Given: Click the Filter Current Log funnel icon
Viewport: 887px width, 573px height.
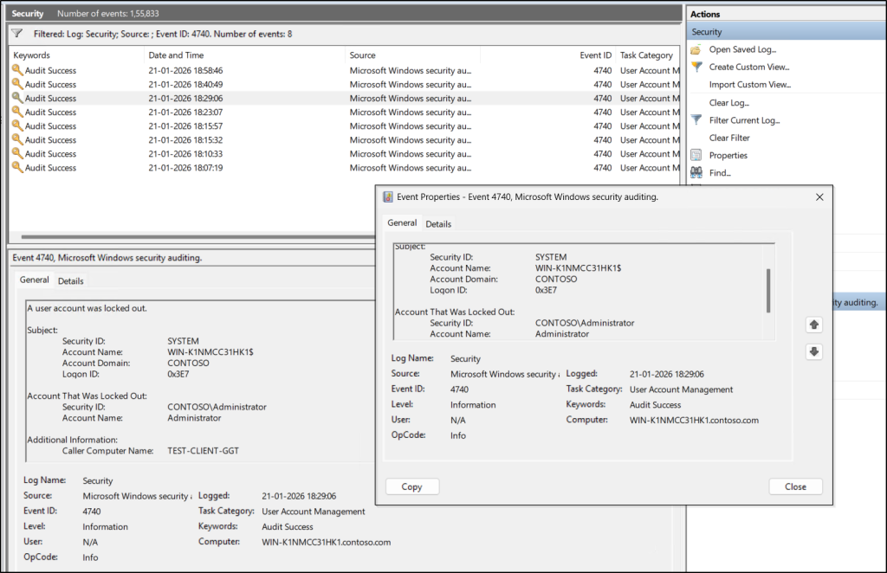Looking at the screenshot, I should 696,120.
